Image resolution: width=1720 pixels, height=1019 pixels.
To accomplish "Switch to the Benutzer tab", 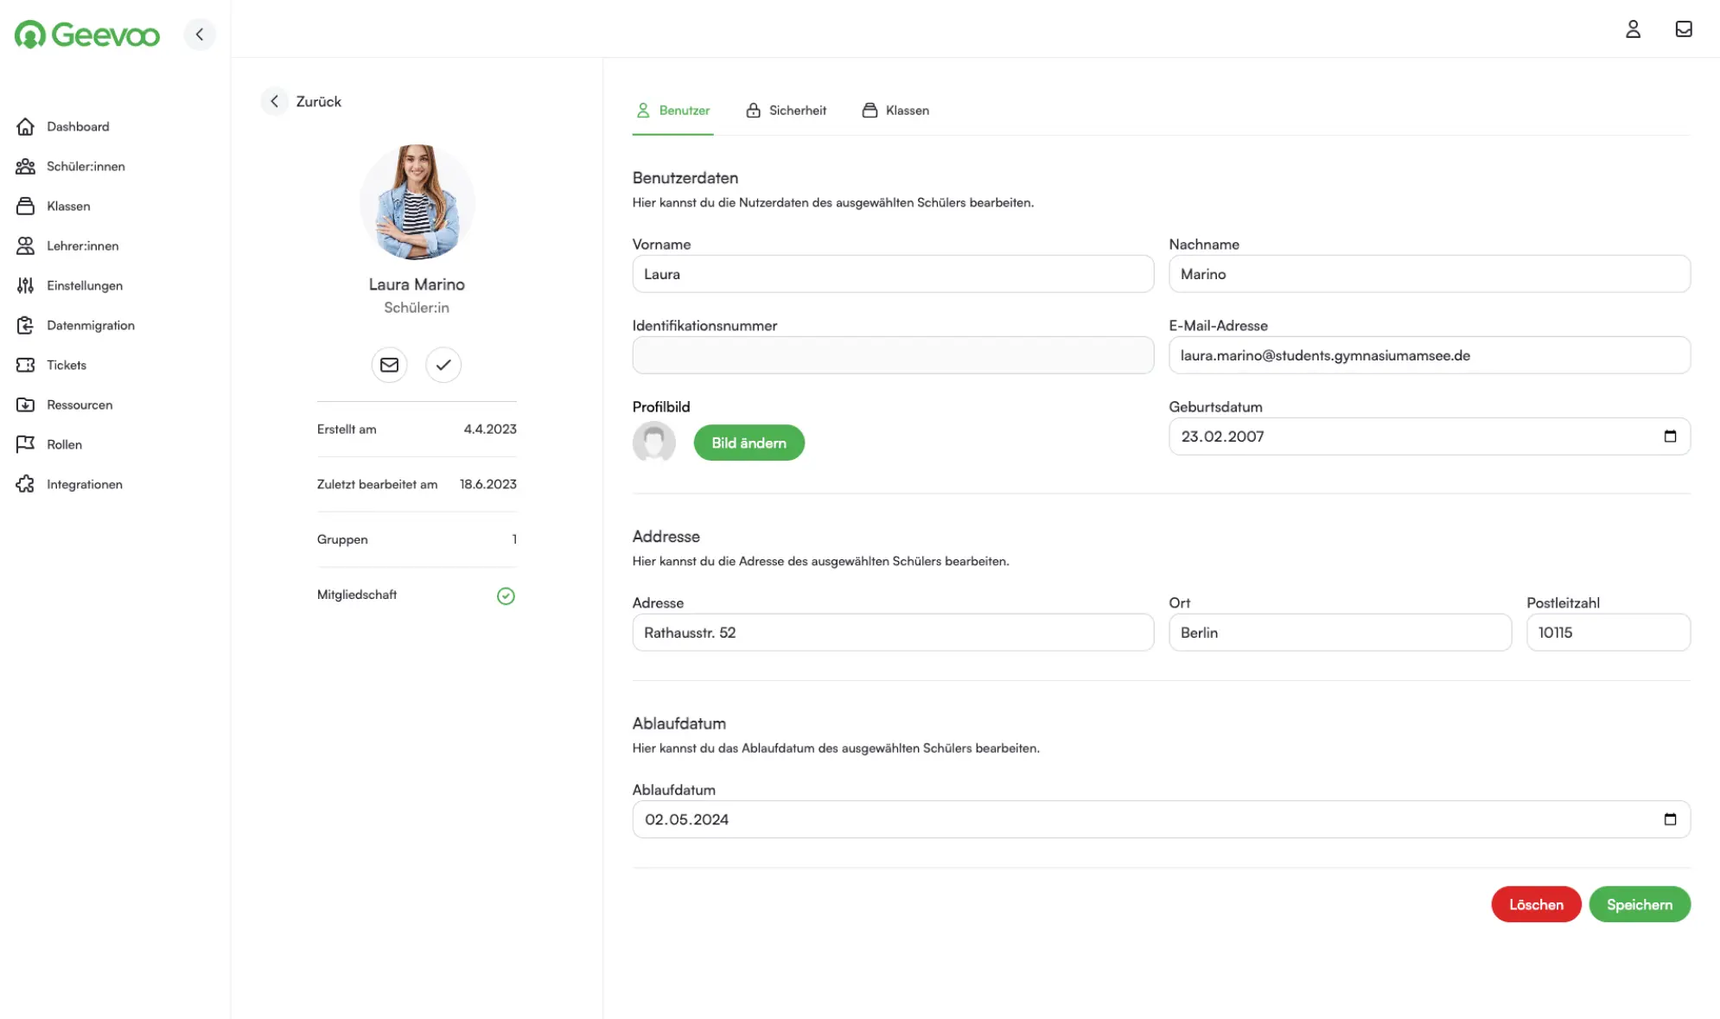I will coord(673,111).
